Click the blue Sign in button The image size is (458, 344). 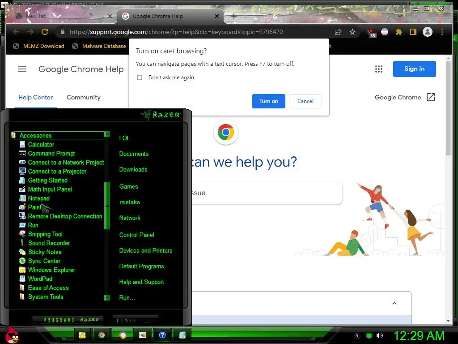414,69
